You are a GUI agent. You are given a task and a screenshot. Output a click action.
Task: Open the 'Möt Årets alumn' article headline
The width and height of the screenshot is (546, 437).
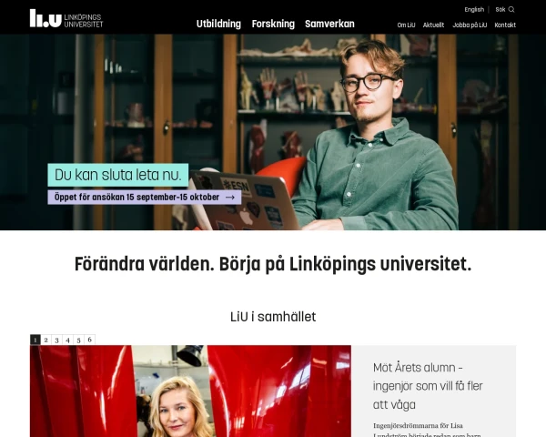428,386
